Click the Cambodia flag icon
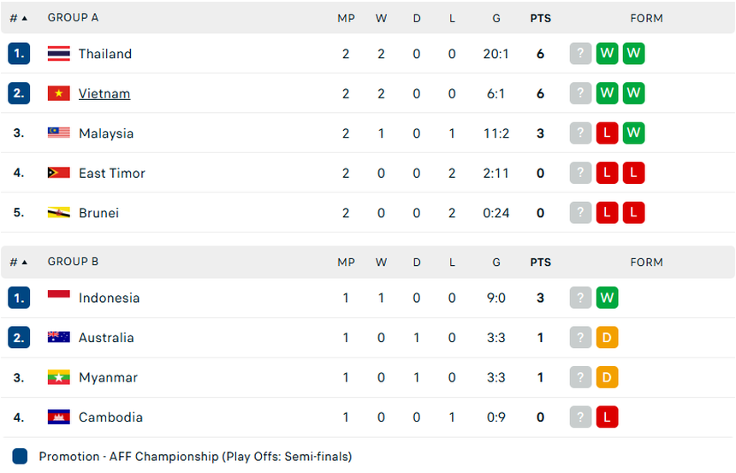736x473 pixels. point(58,417)
